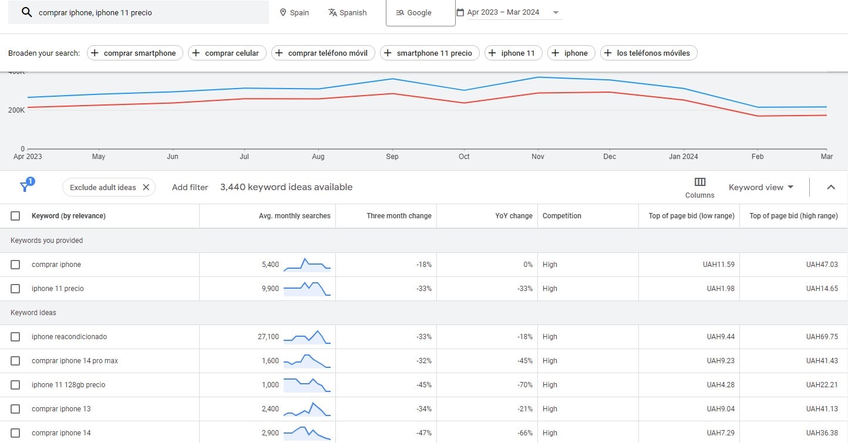Click the UAH47.03 bid cell

(x=822, y=265)
